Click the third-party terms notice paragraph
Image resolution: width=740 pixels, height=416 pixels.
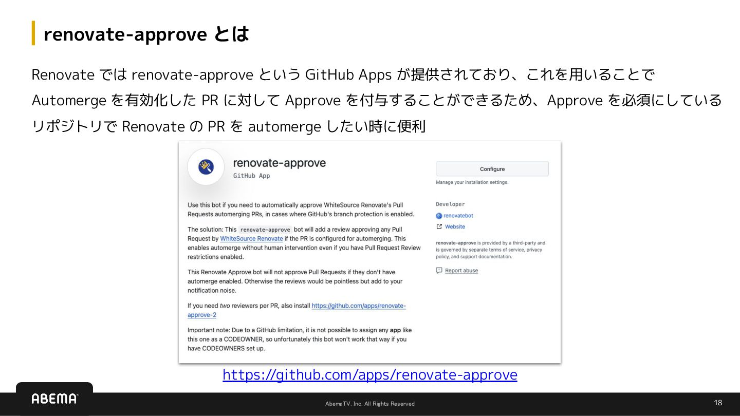tap(491, 250)
